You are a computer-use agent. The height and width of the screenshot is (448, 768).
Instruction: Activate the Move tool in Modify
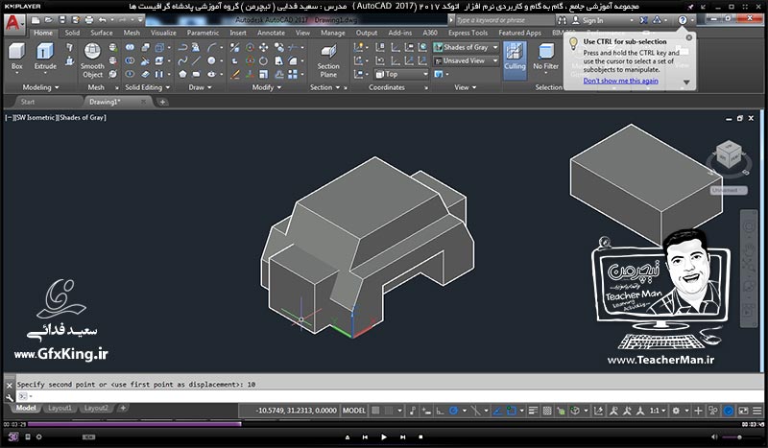coord(263,48)
